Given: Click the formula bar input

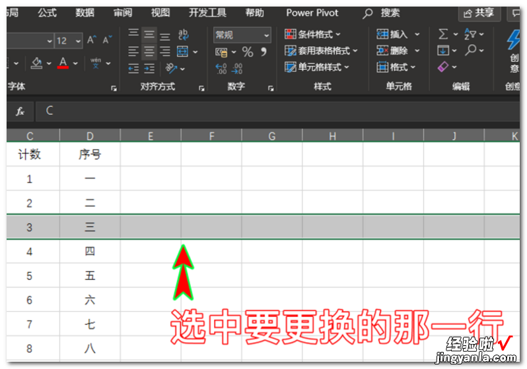Looking at the screenshot, I should 277,111.
